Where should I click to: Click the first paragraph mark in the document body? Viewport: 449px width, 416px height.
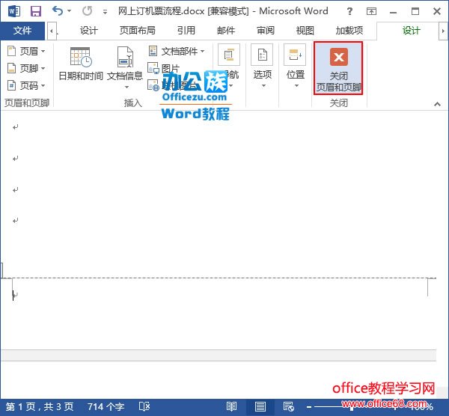point(16,127)
